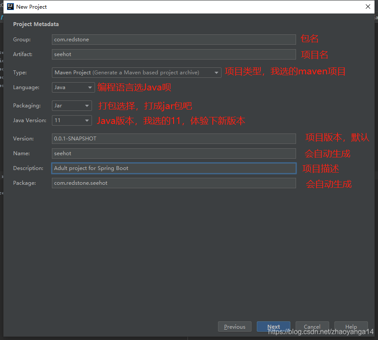The height and width of the screenshot is (340, 378).
Task: Cancel the New Project dialog
Action: (x=312, y=327)
